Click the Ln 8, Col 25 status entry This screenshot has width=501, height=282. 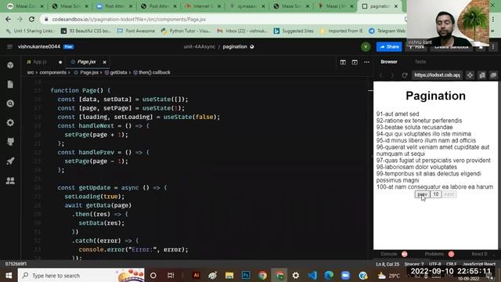click(x=387, y=264)
